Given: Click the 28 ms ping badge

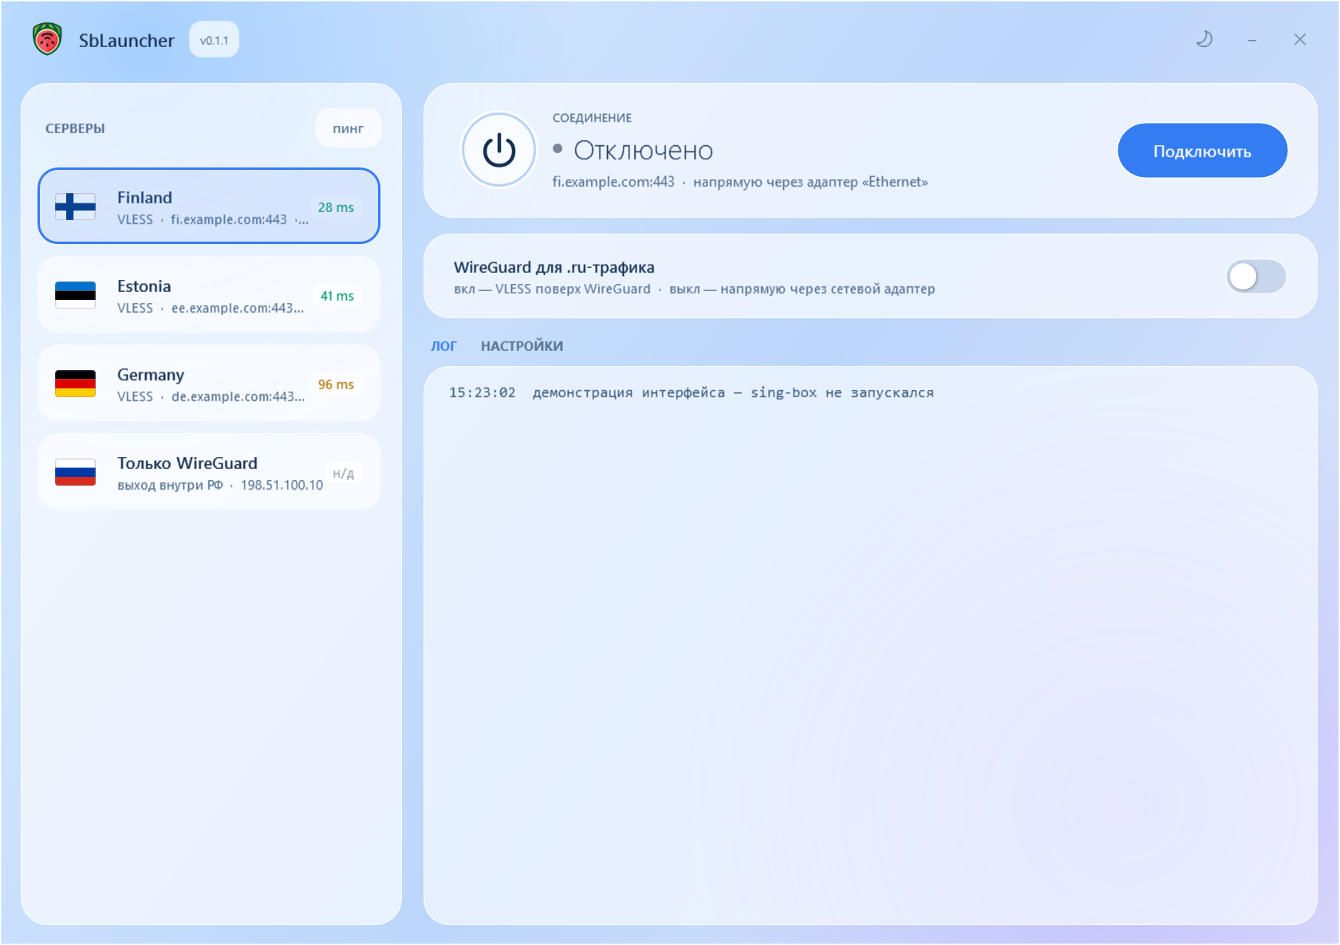Looking at the screenshot, I should tap(336, 207).
